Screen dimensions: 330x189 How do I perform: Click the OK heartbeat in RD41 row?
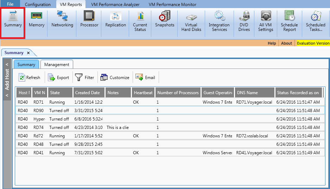pyautogui.click(x=136, y=152)
